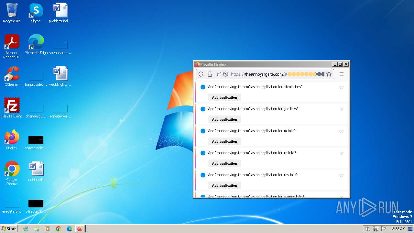Open Edge from the taskbar

point(69,229)
